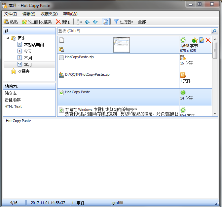This screenshot has height=207, width=222.
Task: Click the tree structure toolbar icon
Action: click(x=79, y=22)
